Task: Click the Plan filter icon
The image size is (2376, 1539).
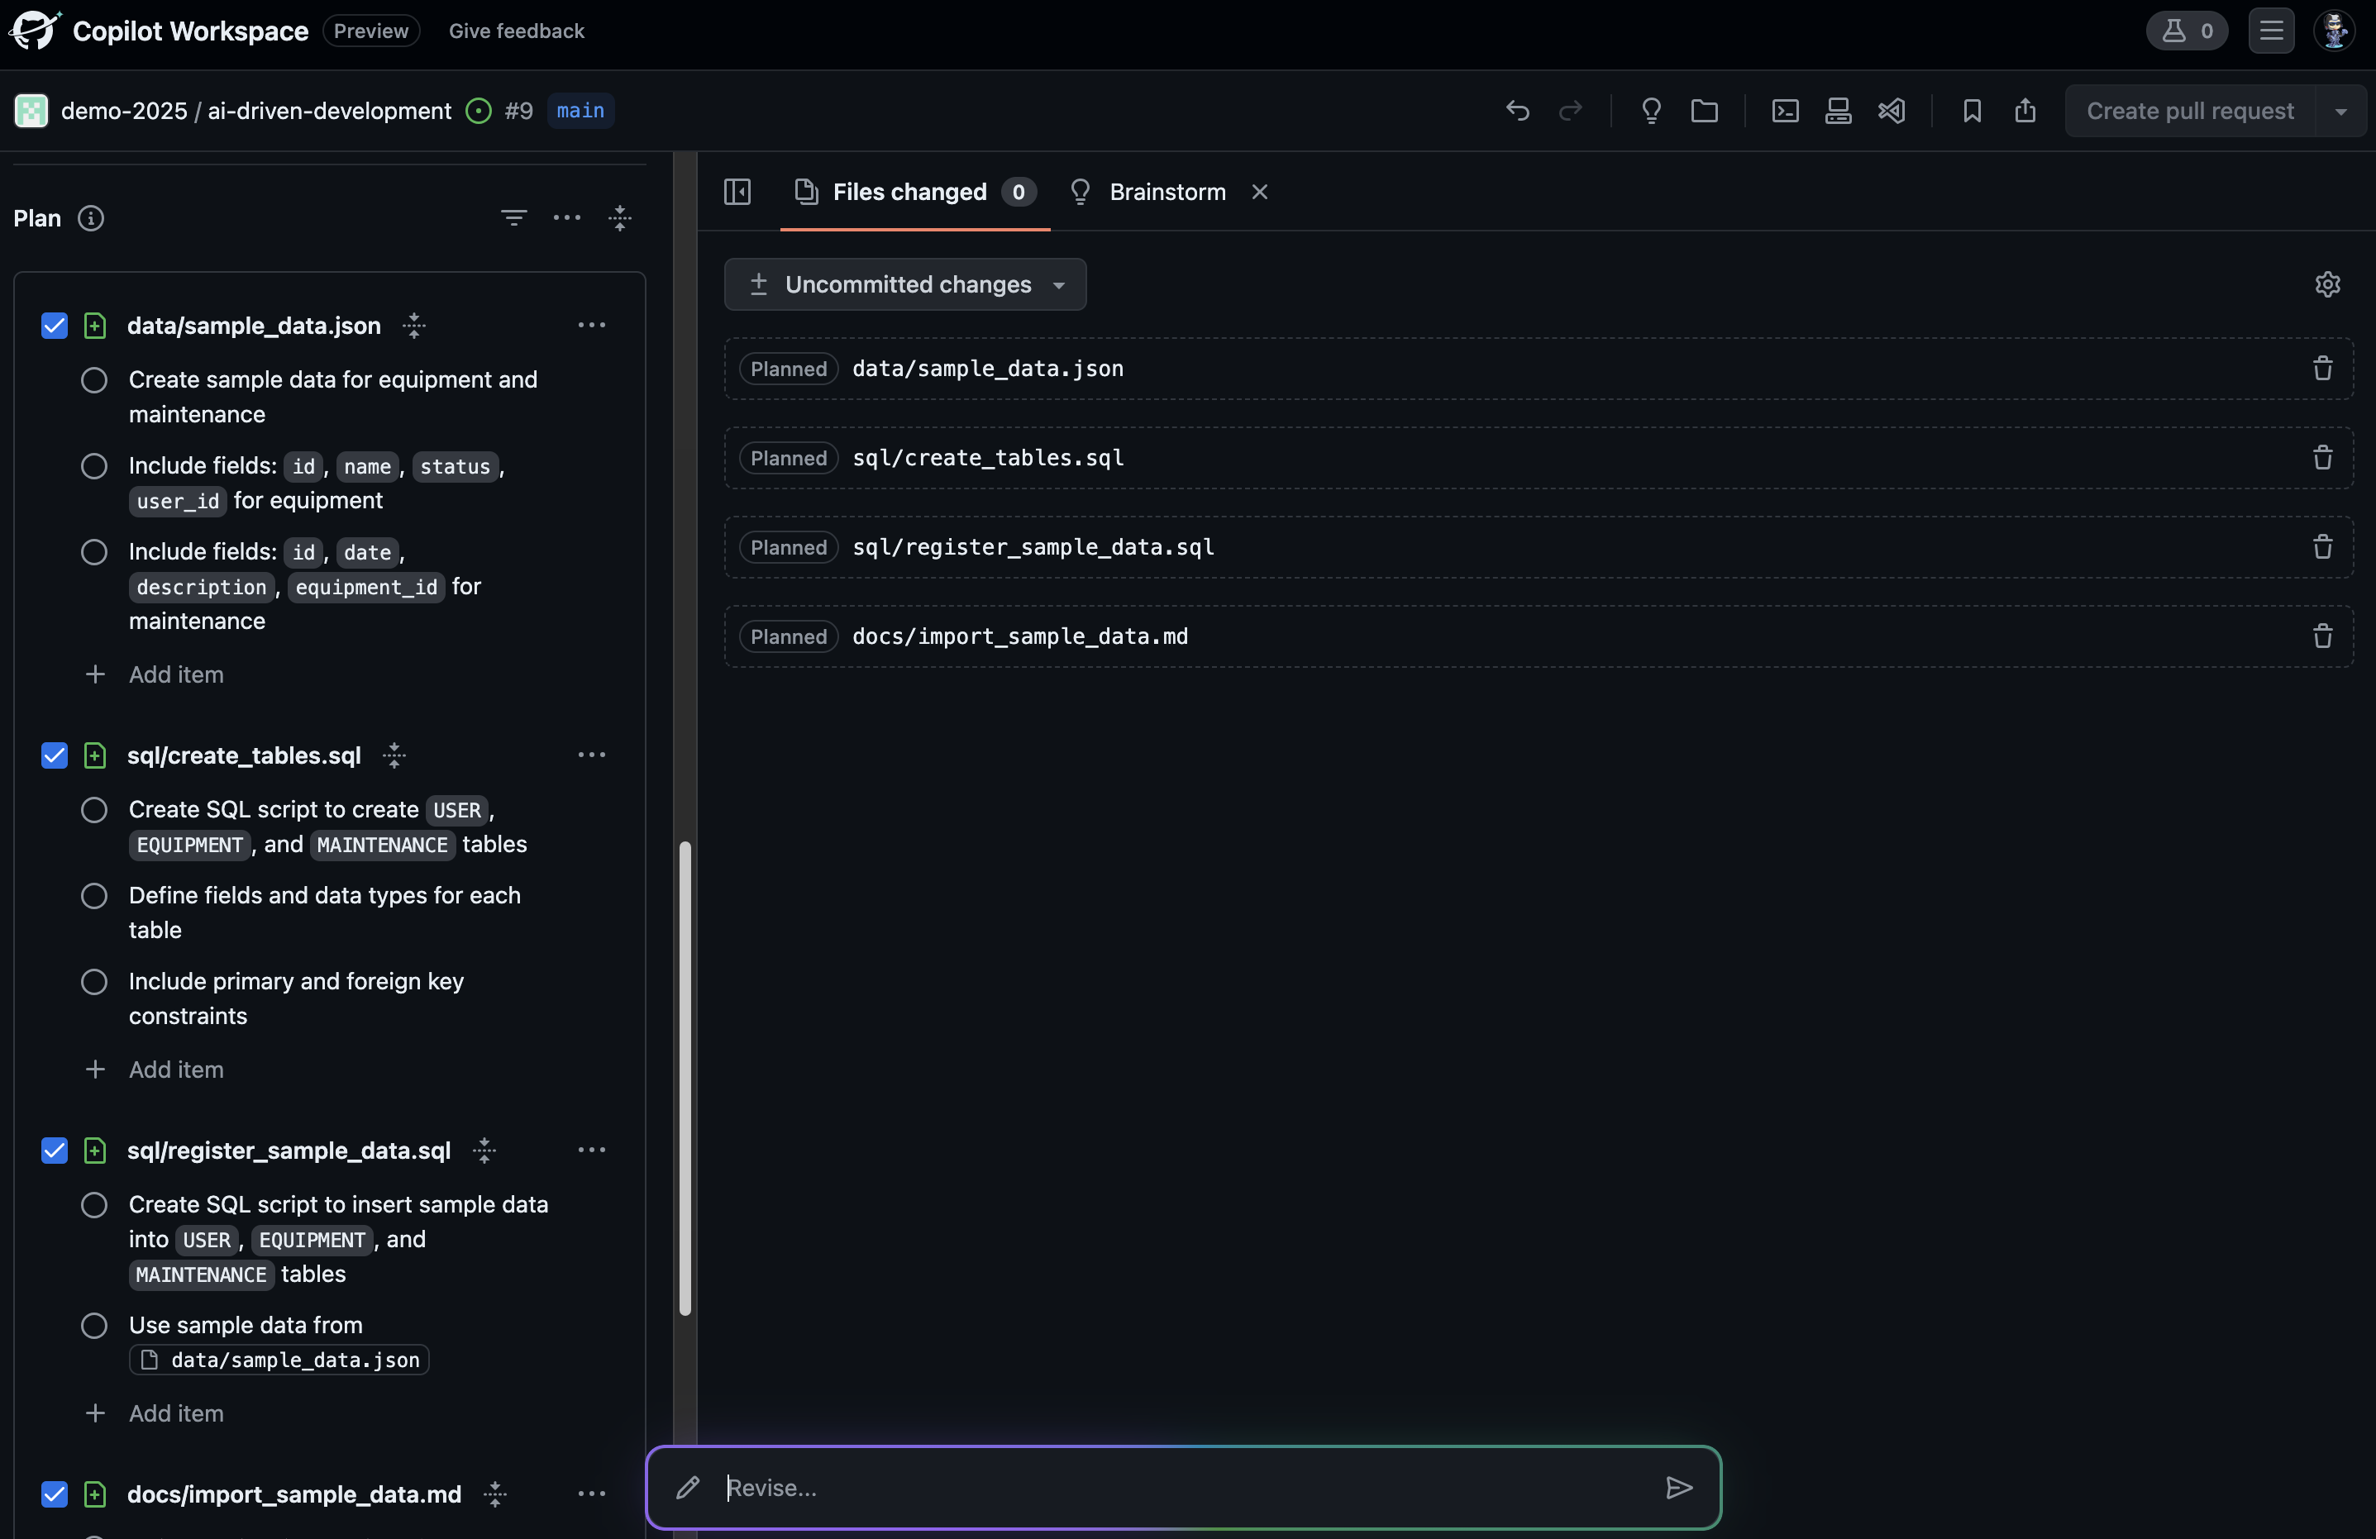Action: (x=514, y=218)
